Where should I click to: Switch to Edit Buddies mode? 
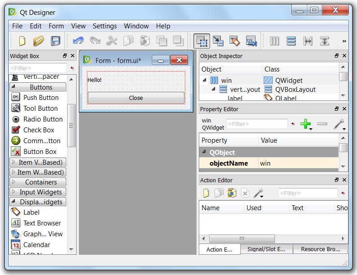click(235, 41)
